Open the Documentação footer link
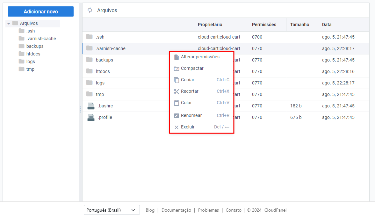Viewport: 375px width, 218px height. tap(176, 210)
